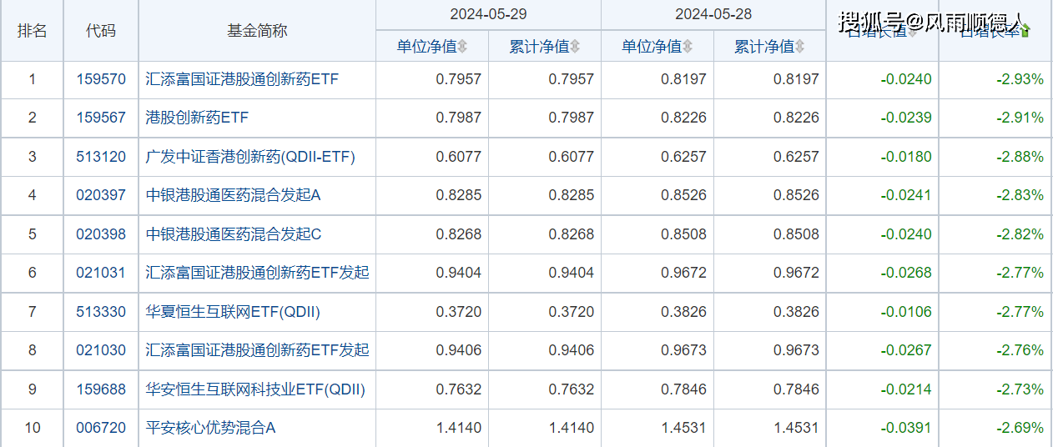
Task: Open 华安恒生互联网科技业ETF(QDII) fund link
Action: pos(255,389)
